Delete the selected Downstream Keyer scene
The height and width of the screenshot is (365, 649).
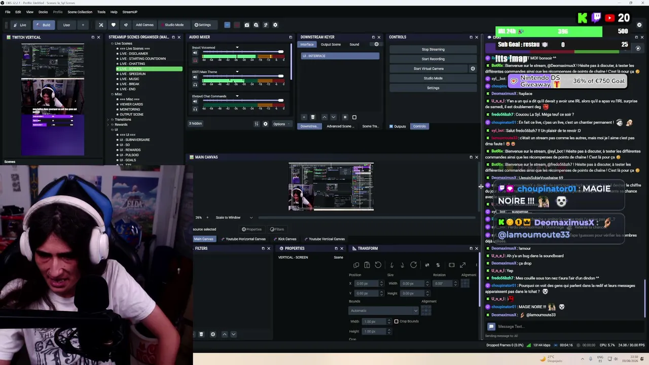313,117
